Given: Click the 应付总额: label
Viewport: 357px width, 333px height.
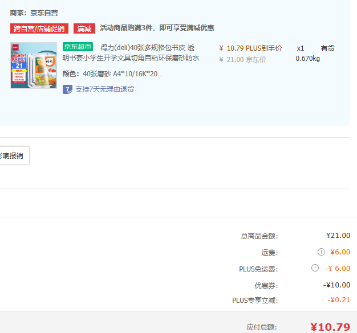Looking at the screenshot, I should pyautogui.click(x=262, y=327).
